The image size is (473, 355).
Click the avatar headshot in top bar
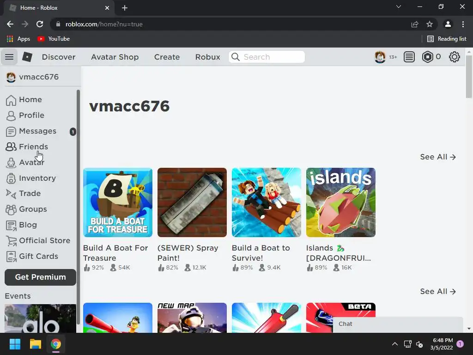pyautogui.click(x=380, y=57)
